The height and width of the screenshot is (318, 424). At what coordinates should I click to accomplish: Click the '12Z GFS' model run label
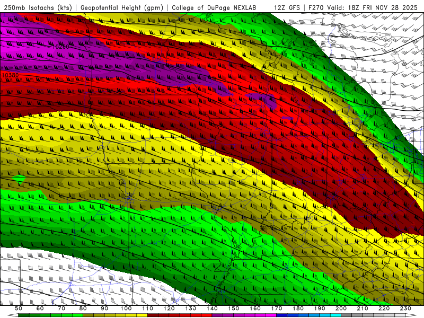point(287,7)
